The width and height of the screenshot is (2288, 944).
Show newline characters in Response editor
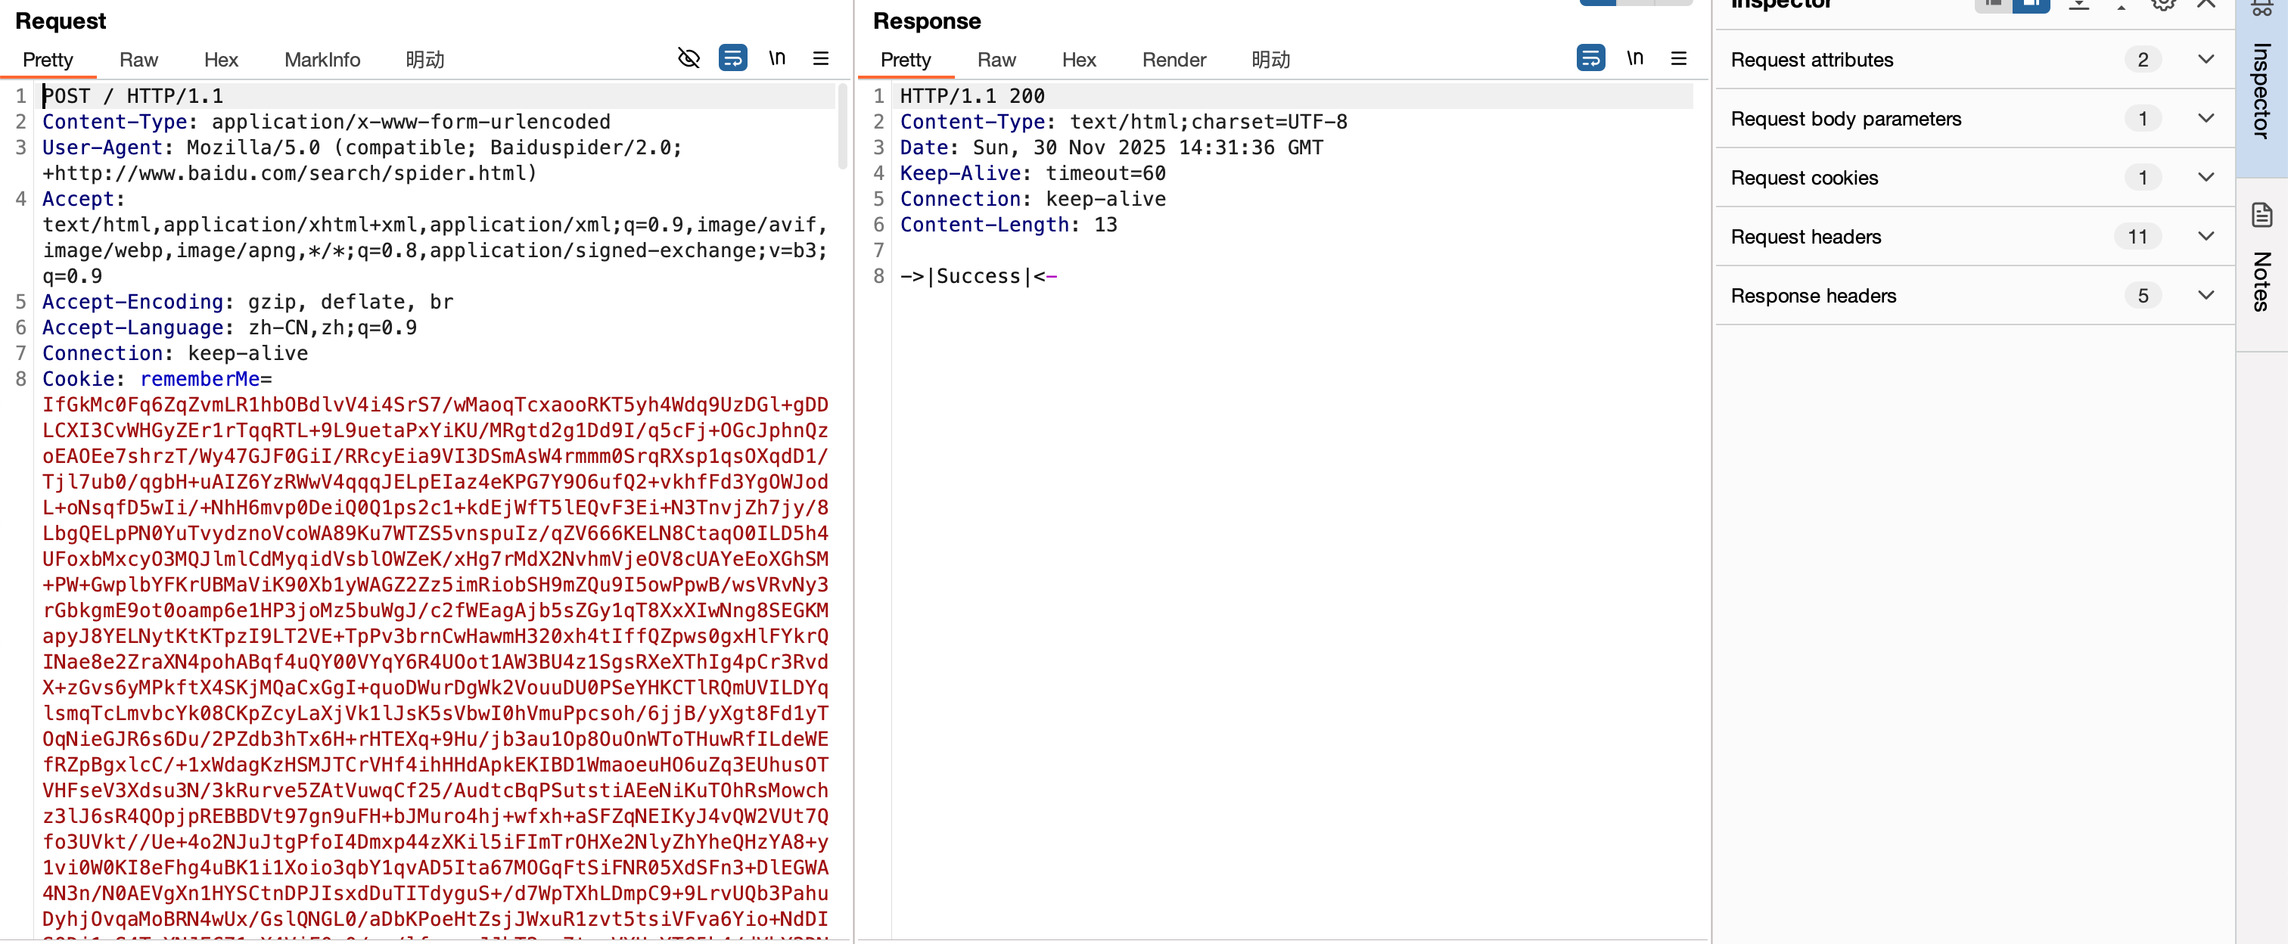coord(1634,58)
